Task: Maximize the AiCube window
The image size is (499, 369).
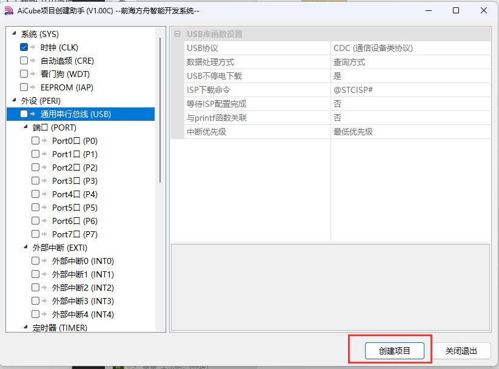Action: tap(456, 10)
